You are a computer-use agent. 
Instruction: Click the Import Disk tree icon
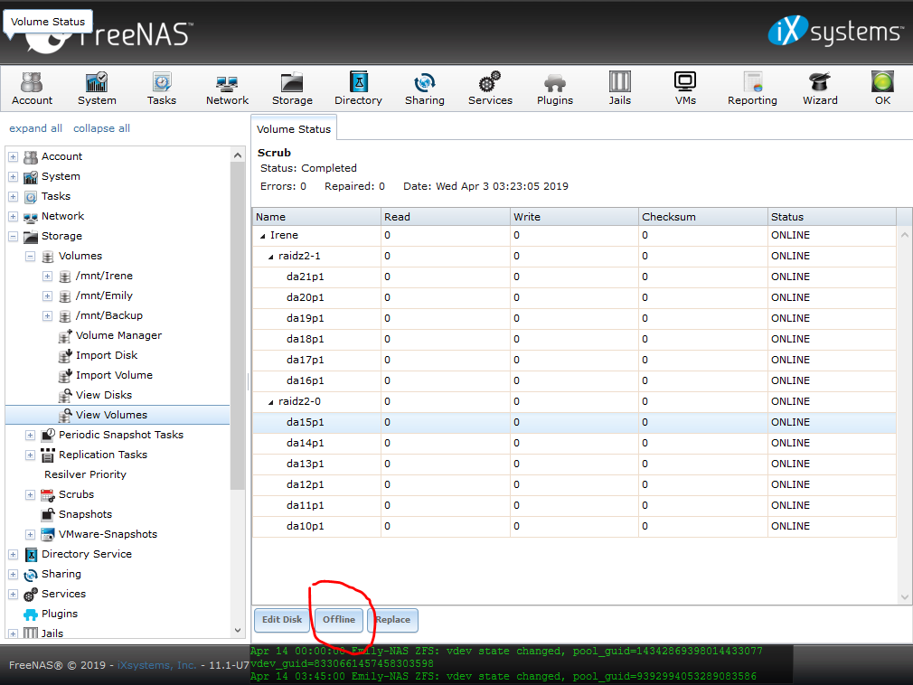tap(65, 355)
